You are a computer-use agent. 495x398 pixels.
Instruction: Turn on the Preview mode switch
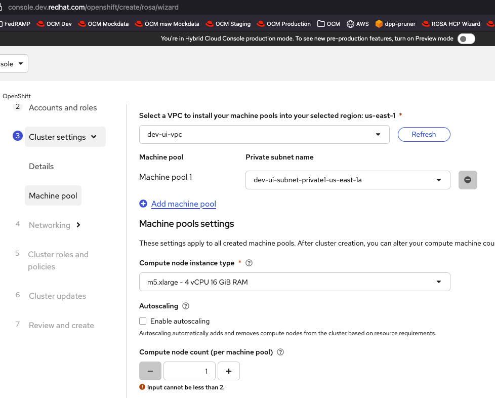pyautogui.click(x=466, y=38)
